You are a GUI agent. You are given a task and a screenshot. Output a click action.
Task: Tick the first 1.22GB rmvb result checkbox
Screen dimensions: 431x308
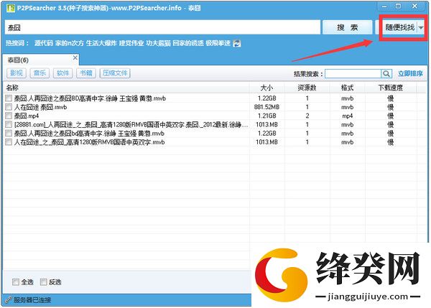[9, 98]
